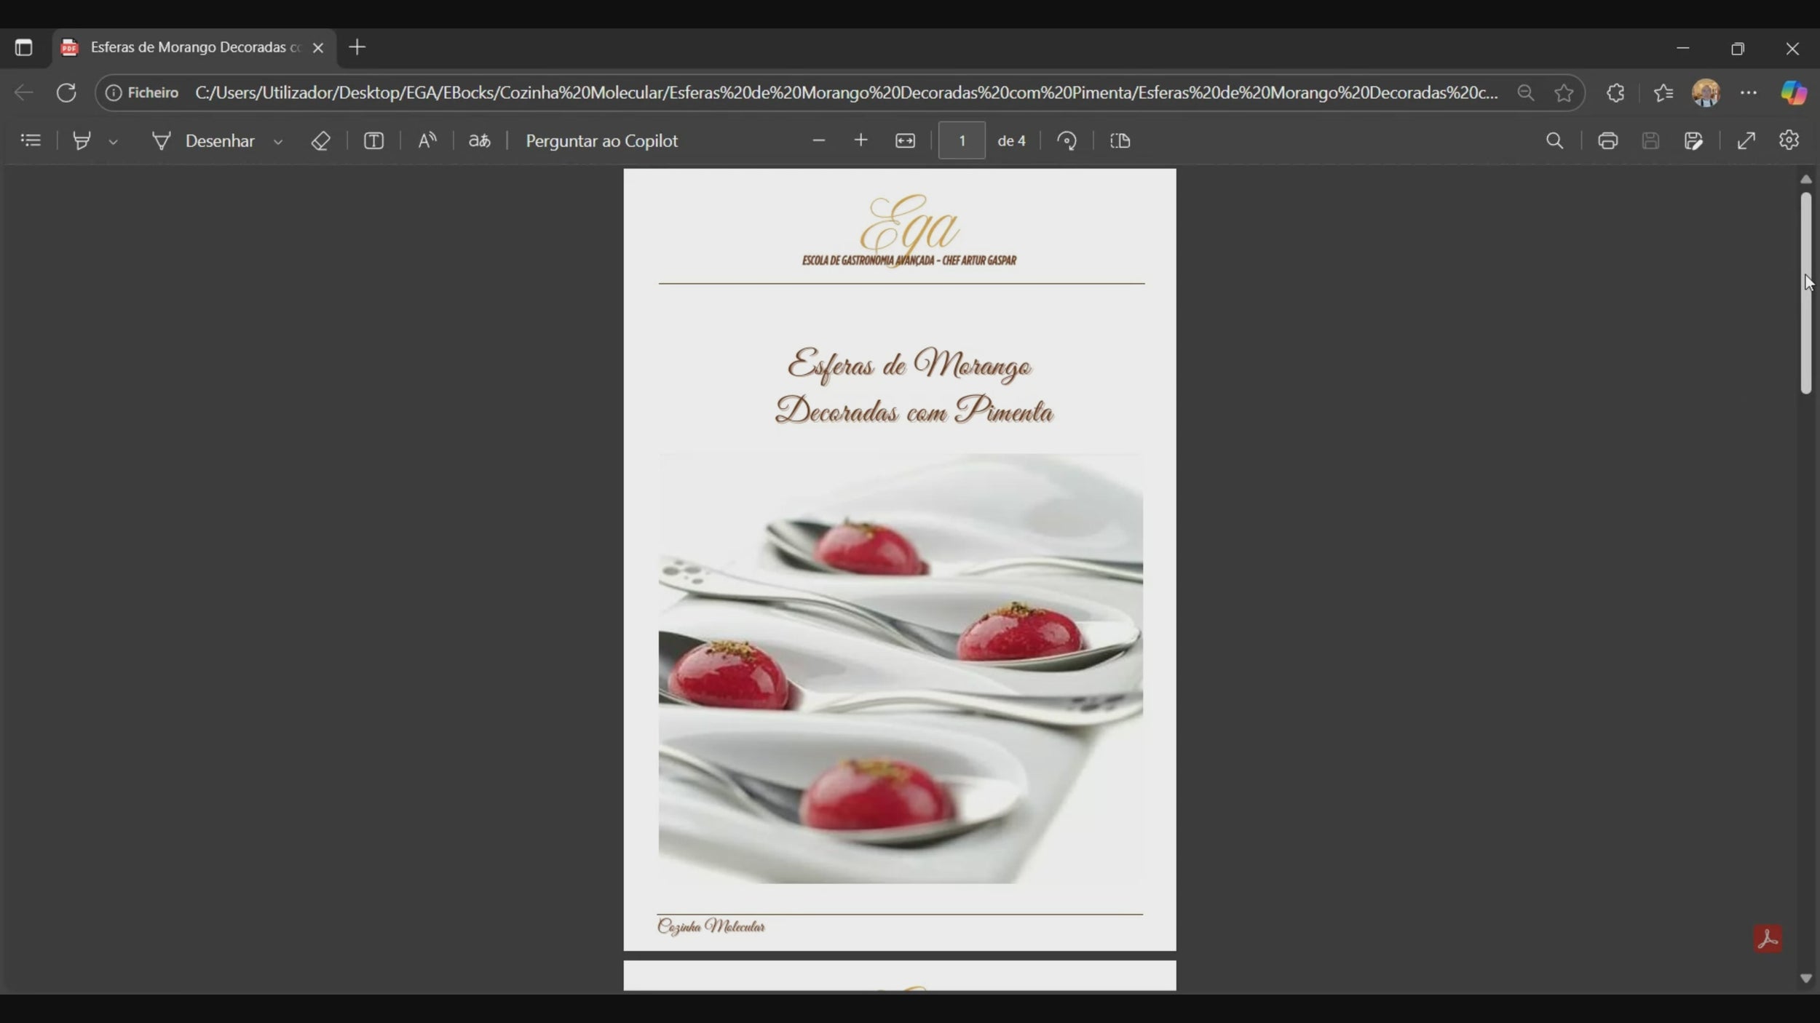Click Perguntar ao Copilot
This screenshot has height=1023, width=1820.
pos(601,140)
